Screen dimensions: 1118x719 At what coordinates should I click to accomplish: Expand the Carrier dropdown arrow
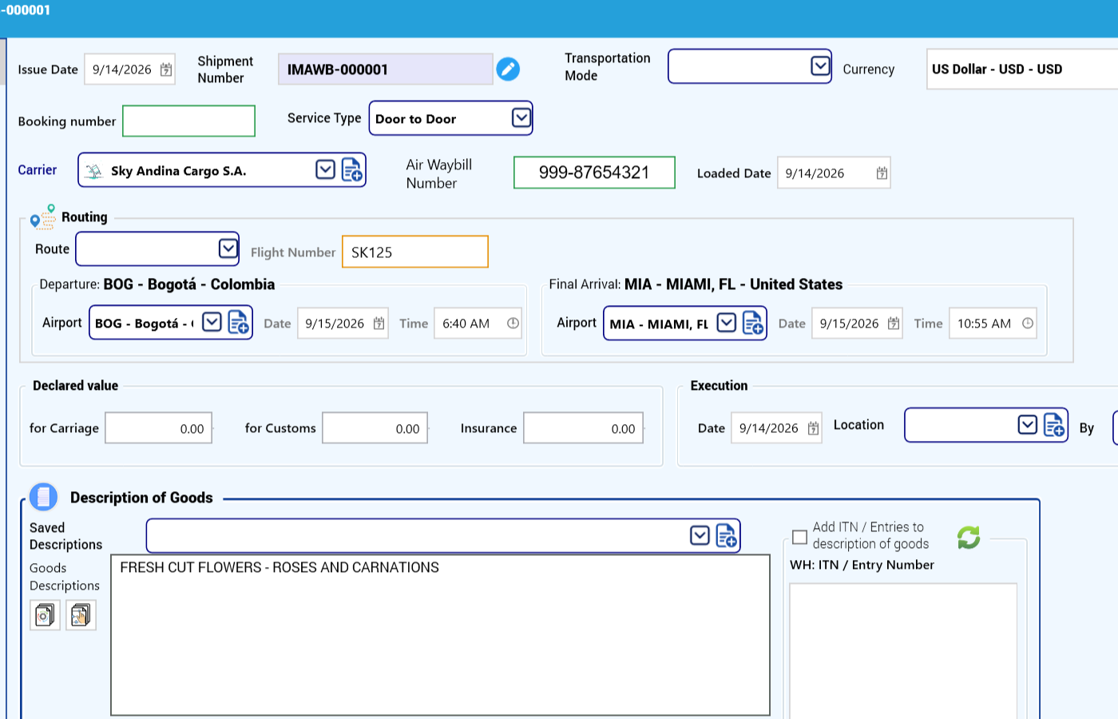click(325, 169)
